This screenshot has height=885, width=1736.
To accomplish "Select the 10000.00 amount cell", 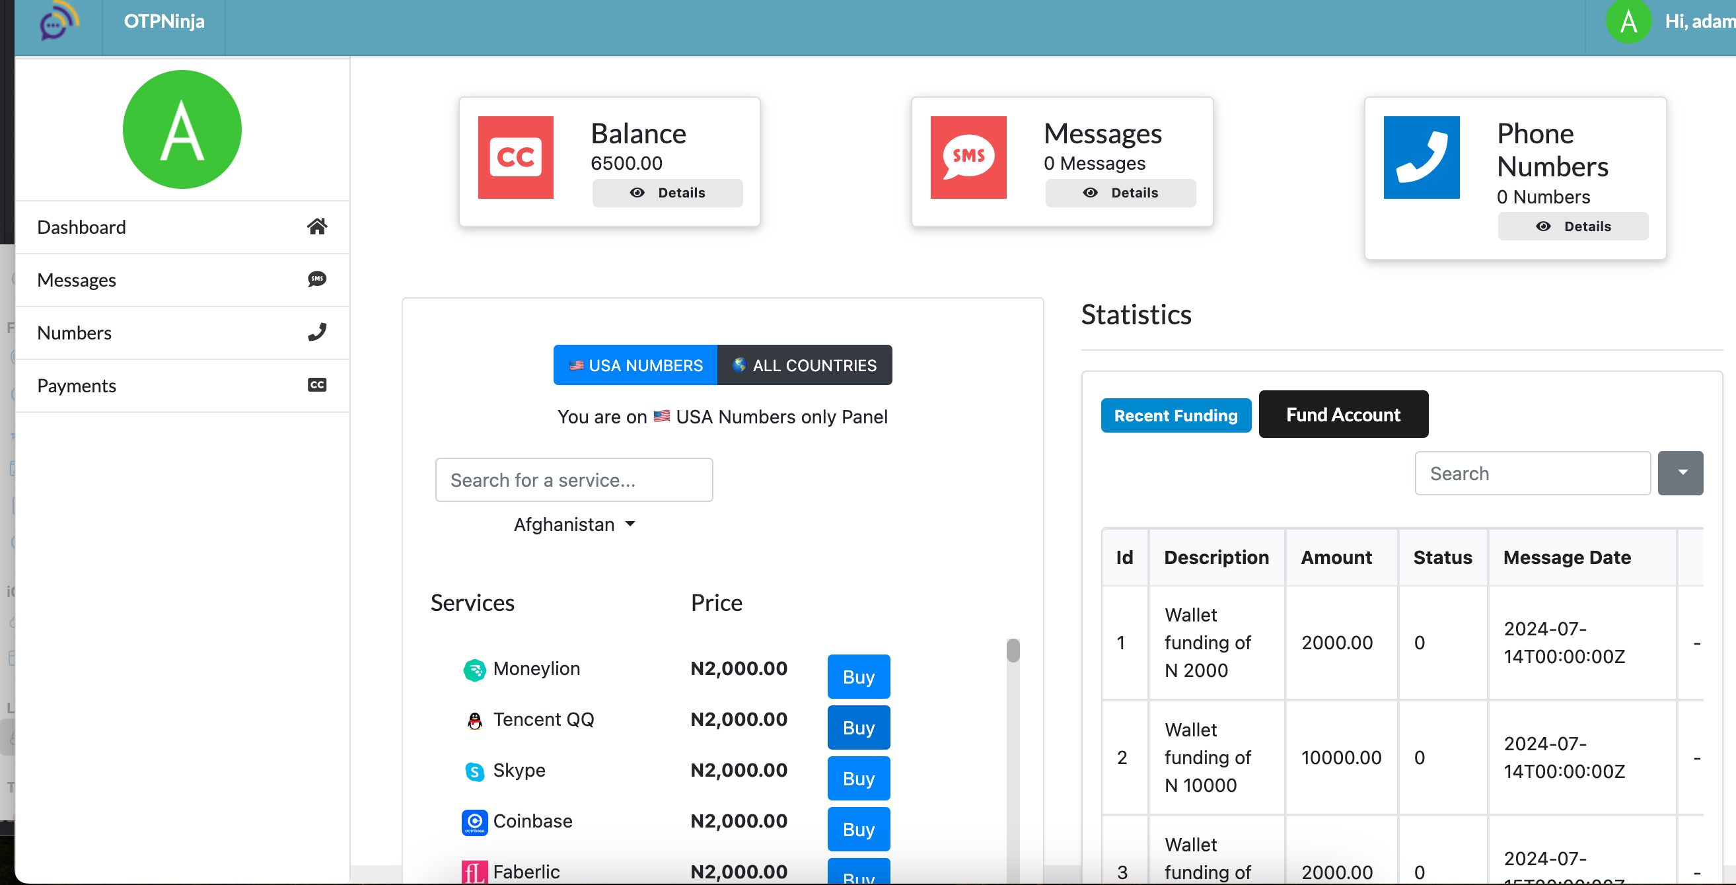I will pos(1341,758).
